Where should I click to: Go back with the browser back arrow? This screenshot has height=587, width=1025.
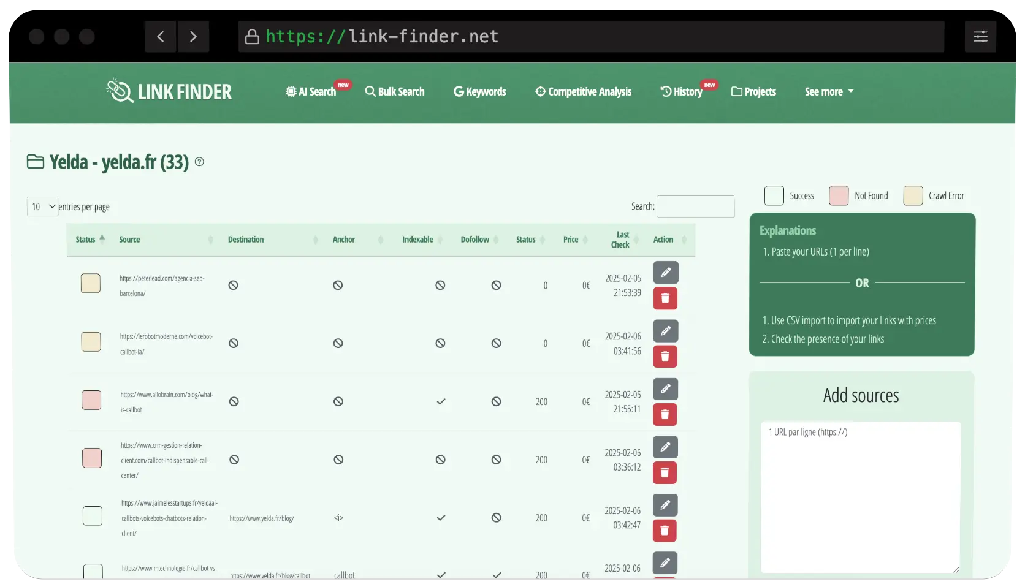click(x=161, y=37)
